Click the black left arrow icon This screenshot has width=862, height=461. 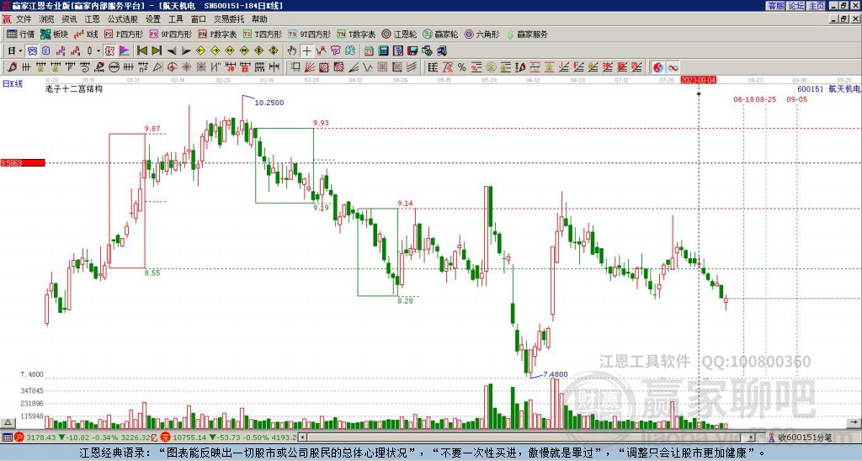(x=172, y=51)
